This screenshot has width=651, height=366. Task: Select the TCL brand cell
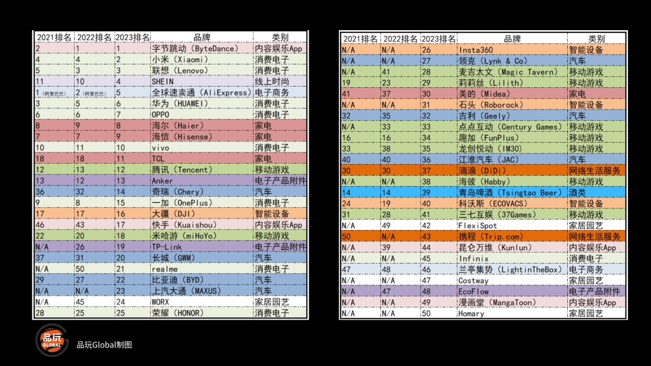coord(202,159)
